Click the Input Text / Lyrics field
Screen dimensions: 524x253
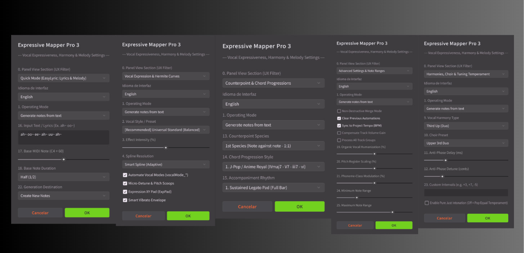[63, 137]
